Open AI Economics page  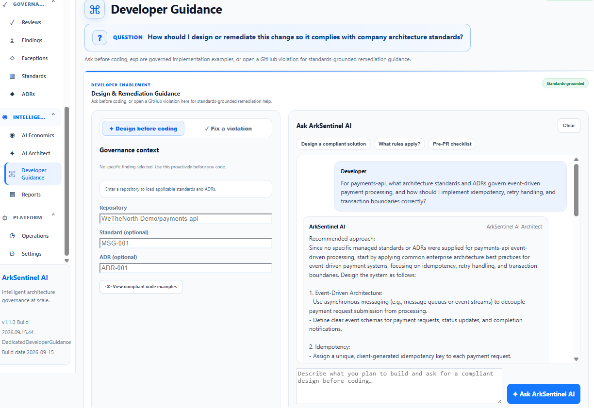point(38,135)
